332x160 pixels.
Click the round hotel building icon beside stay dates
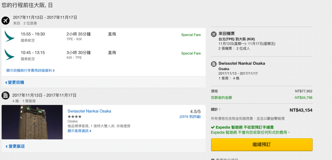[x=5, y=96]
